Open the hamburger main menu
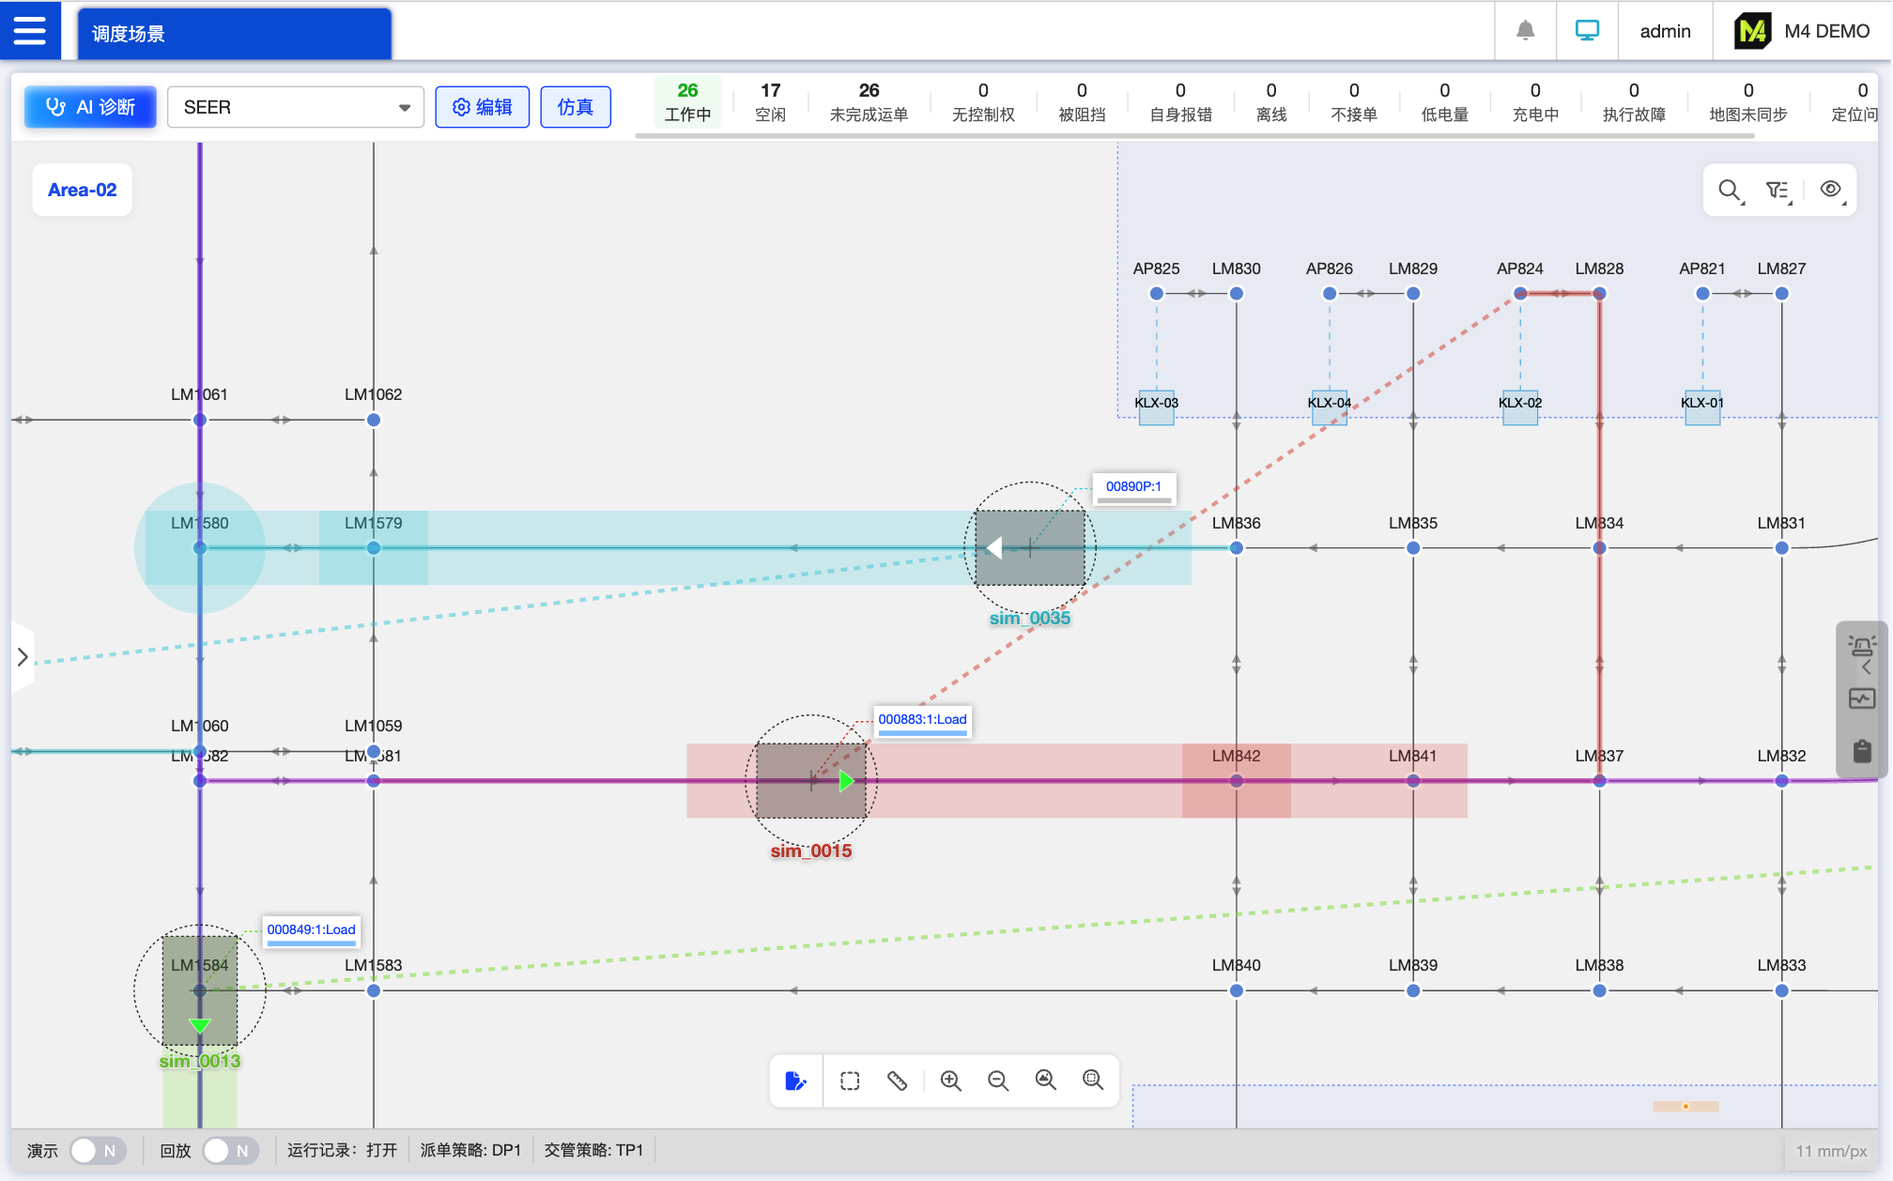The image size is (1893, 1181). tap(29, 31)
